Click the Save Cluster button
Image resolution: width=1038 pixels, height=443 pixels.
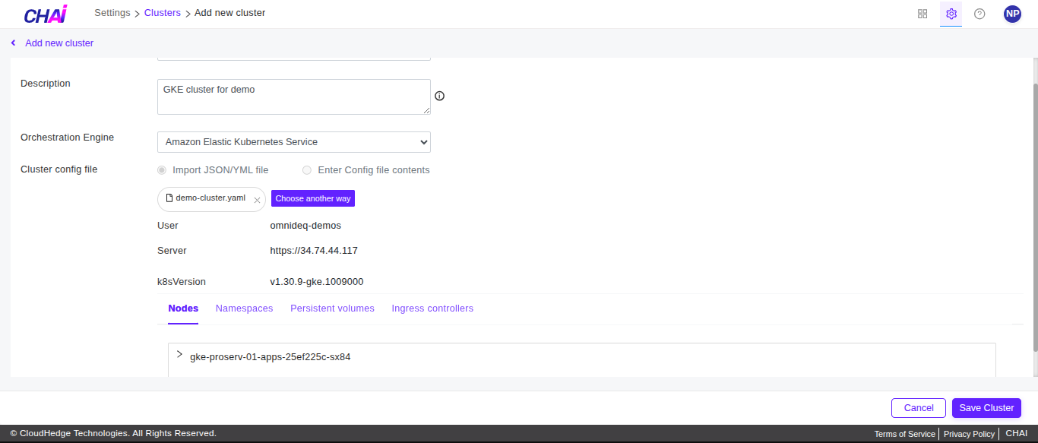click(986, 408)
